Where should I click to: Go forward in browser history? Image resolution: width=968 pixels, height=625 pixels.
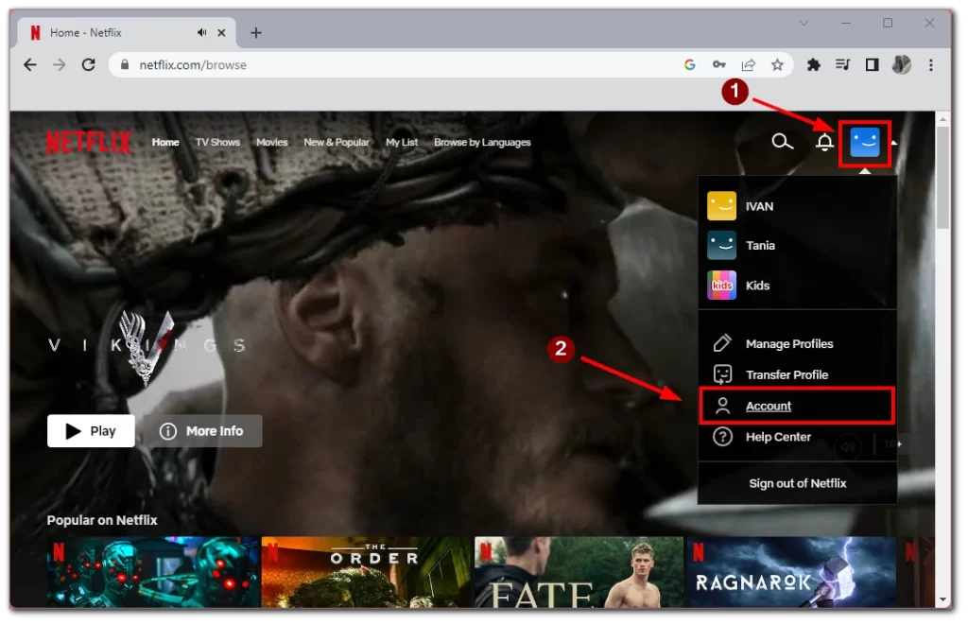pos(59,65)
